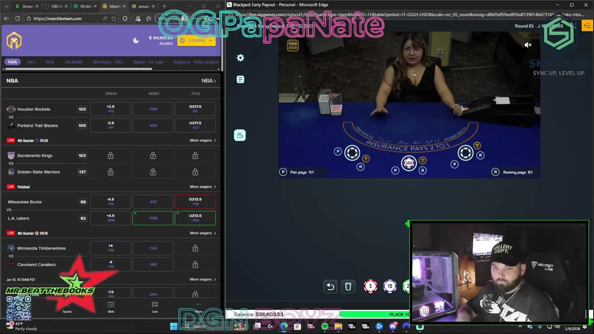
Task: Go back in the browser
Action: click(x=6, y=19)
